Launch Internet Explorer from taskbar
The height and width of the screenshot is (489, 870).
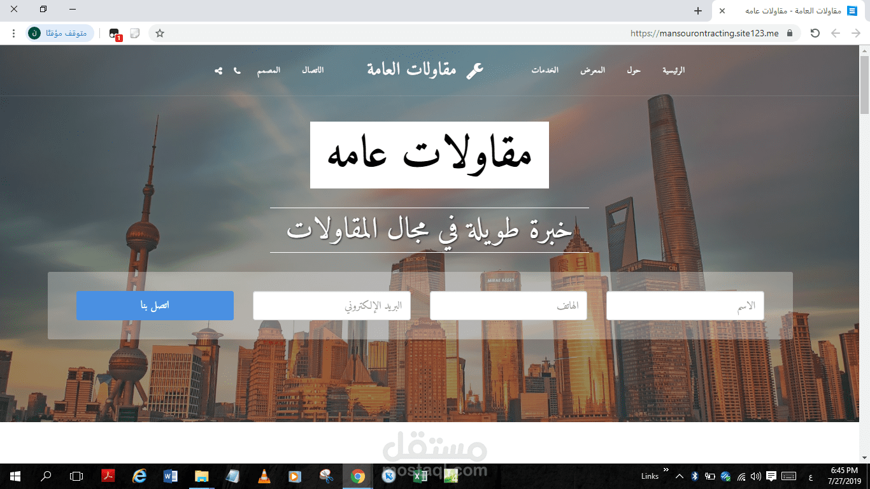click(139, 476)
